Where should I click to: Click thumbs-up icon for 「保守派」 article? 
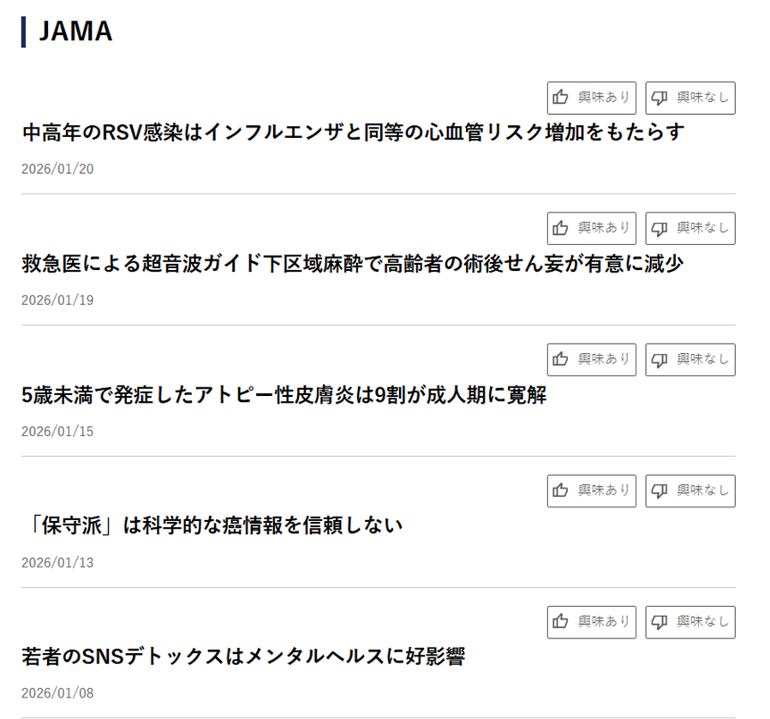click(x=561, y=490)
